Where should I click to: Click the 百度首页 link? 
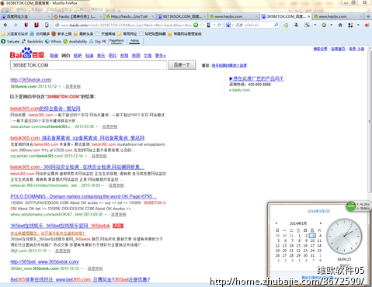tap(338, 49)
